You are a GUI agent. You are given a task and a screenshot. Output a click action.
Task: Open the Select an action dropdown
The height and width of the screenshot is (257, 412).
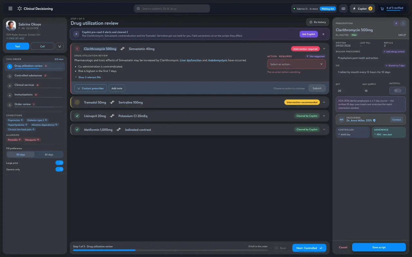click(x=296, y=64)
